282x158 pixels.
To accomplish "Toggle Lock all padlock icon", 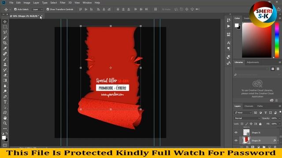I will [260, 124].
